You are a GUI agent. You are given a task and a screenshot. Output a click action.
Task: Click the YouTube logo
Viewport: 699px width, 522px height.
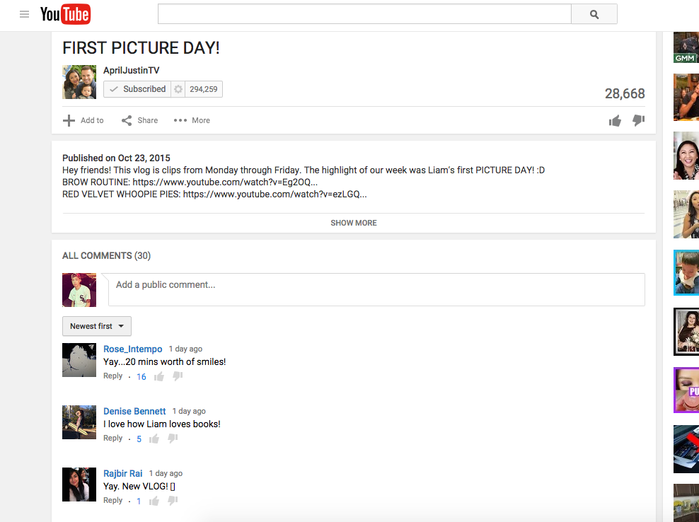[x=66, y=14]
